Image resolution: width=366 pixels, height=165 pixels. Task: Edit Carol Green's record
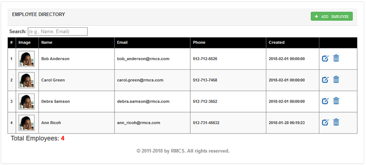pyautogui.click(x=325, y=80)
